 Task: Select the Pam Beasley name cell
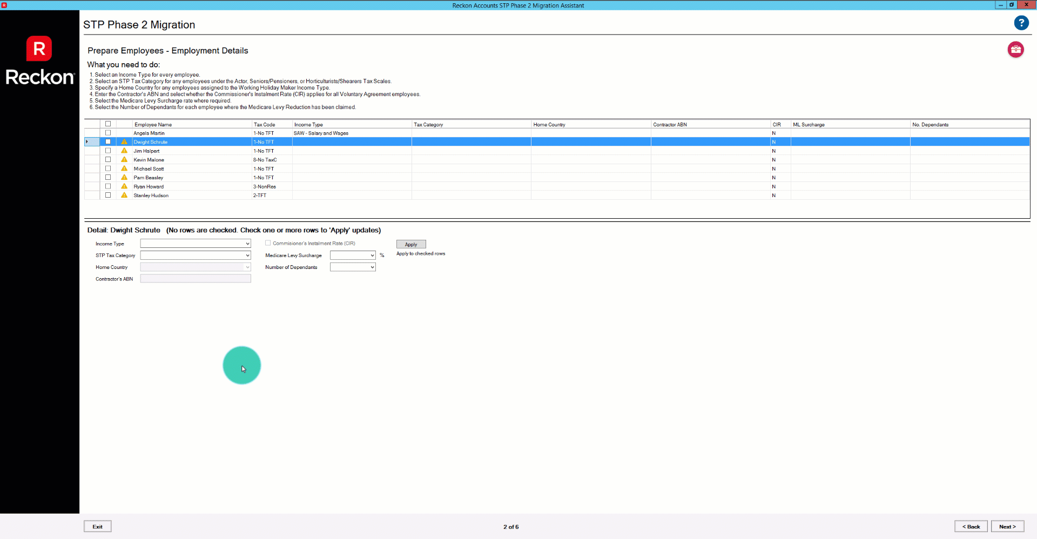click(192, 178)
